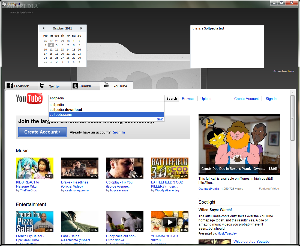This screenshot has height=246, width=300.
Task: Visit WoodysGamertag channel link
Action: (167, 191)
